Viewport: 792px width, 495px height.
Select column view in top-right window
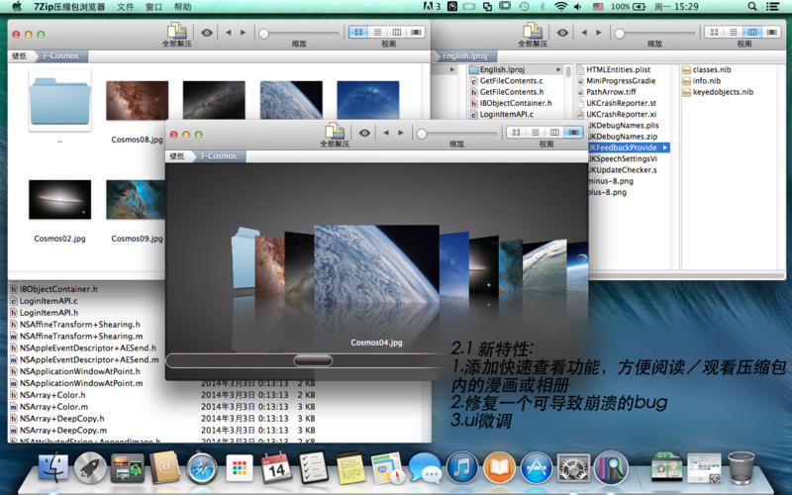coord(751,32)
